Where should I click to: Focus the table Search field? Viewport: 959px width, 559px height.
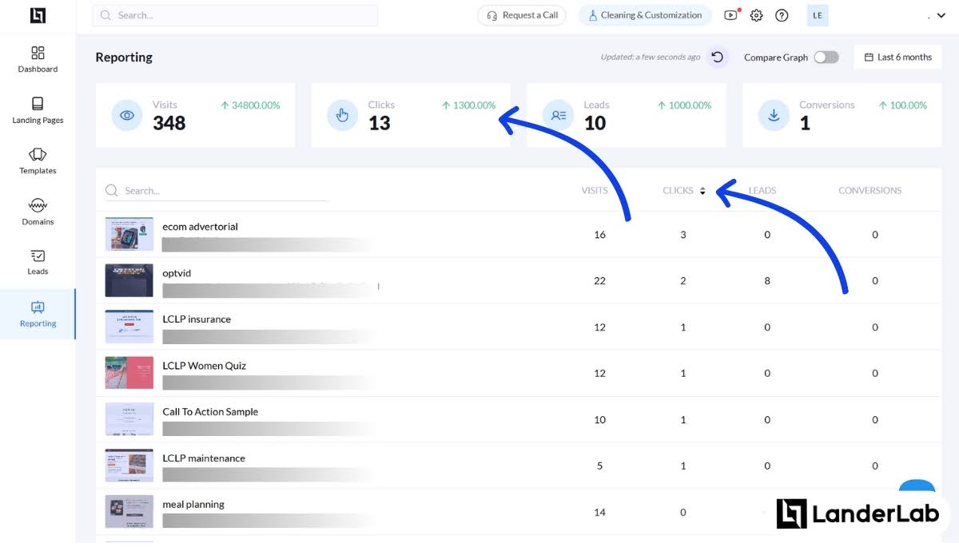point(217,191)
